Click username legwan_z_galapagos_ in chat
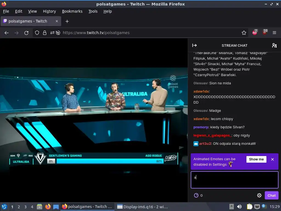The height and width of the screenshot is (211, 281). point(212,135)
